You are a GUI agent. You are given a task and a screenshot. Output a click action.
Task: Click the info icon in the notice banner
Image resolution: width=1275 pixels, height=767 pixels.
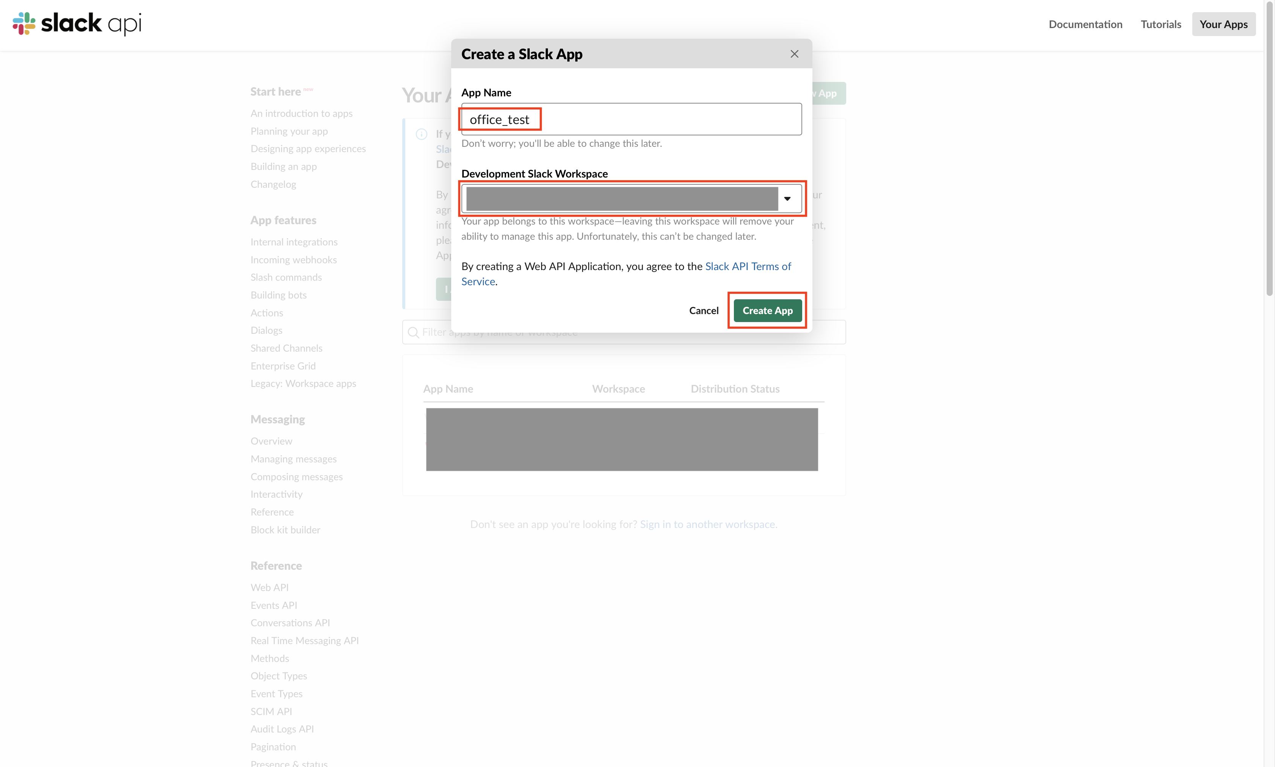coord(421,134)
